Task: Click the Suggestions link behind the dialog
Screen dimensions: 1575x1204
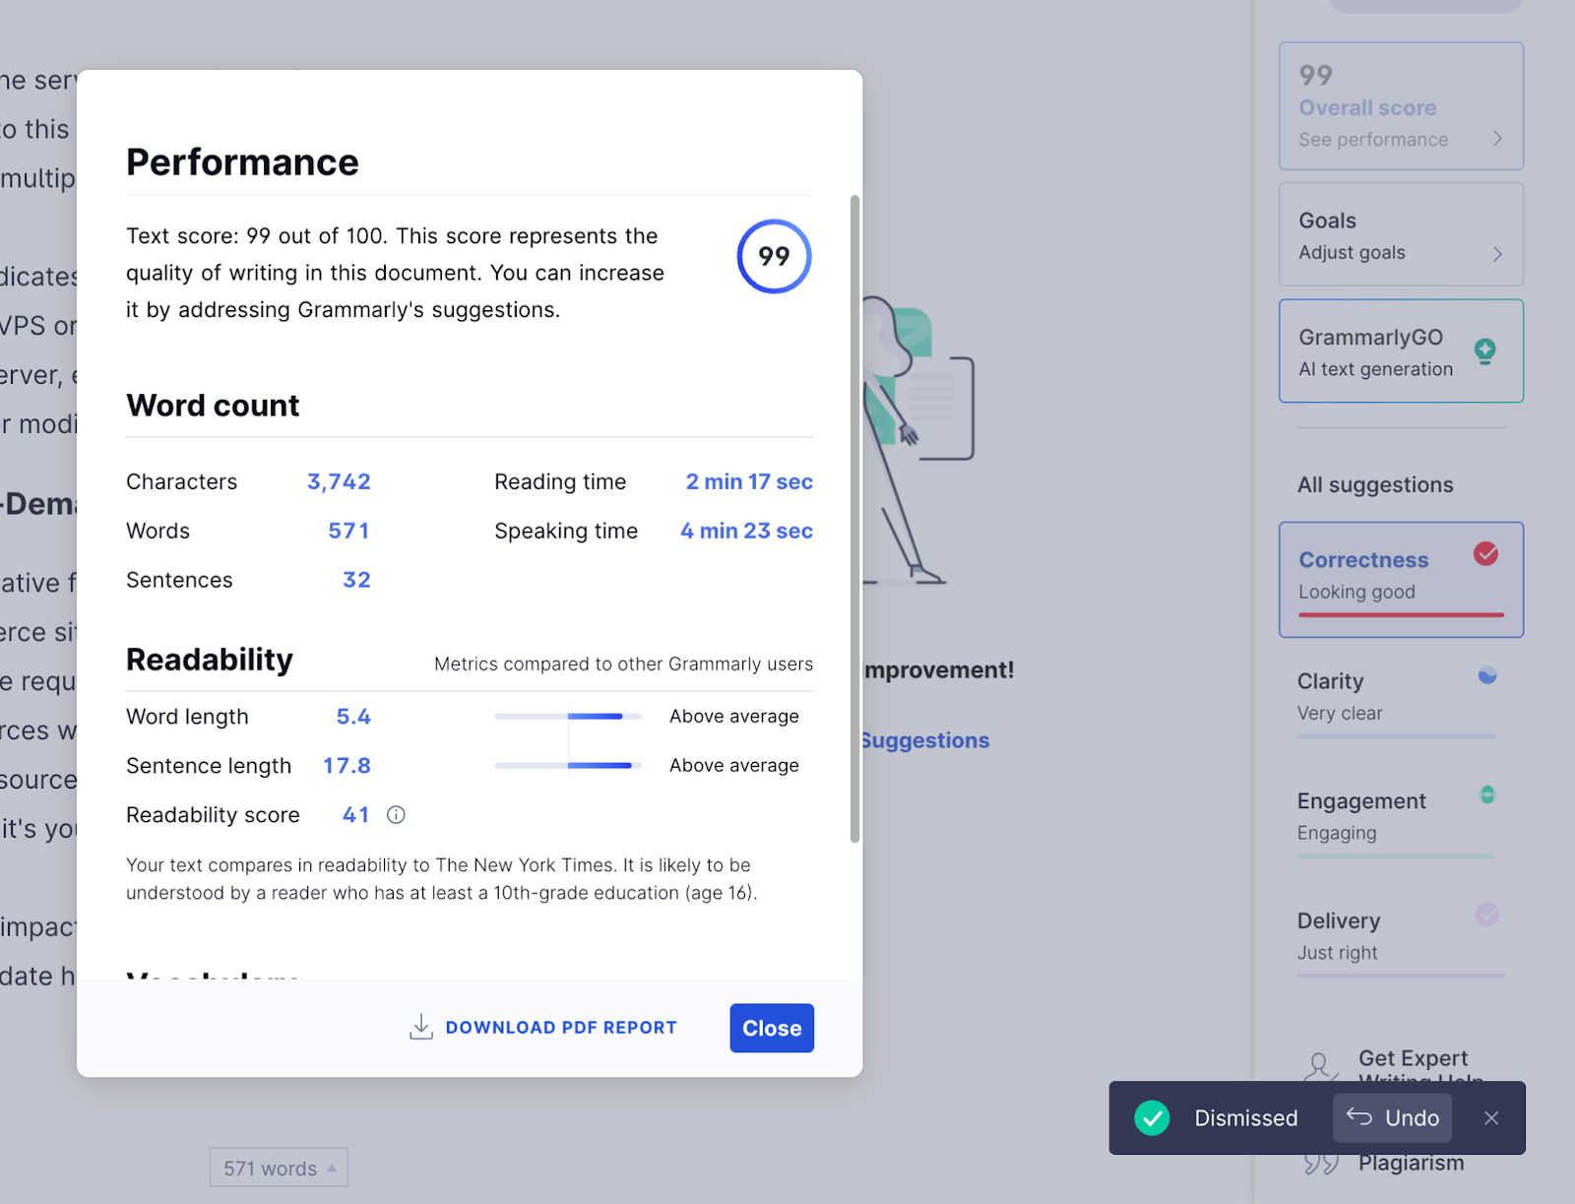Action: pos(925,740)
